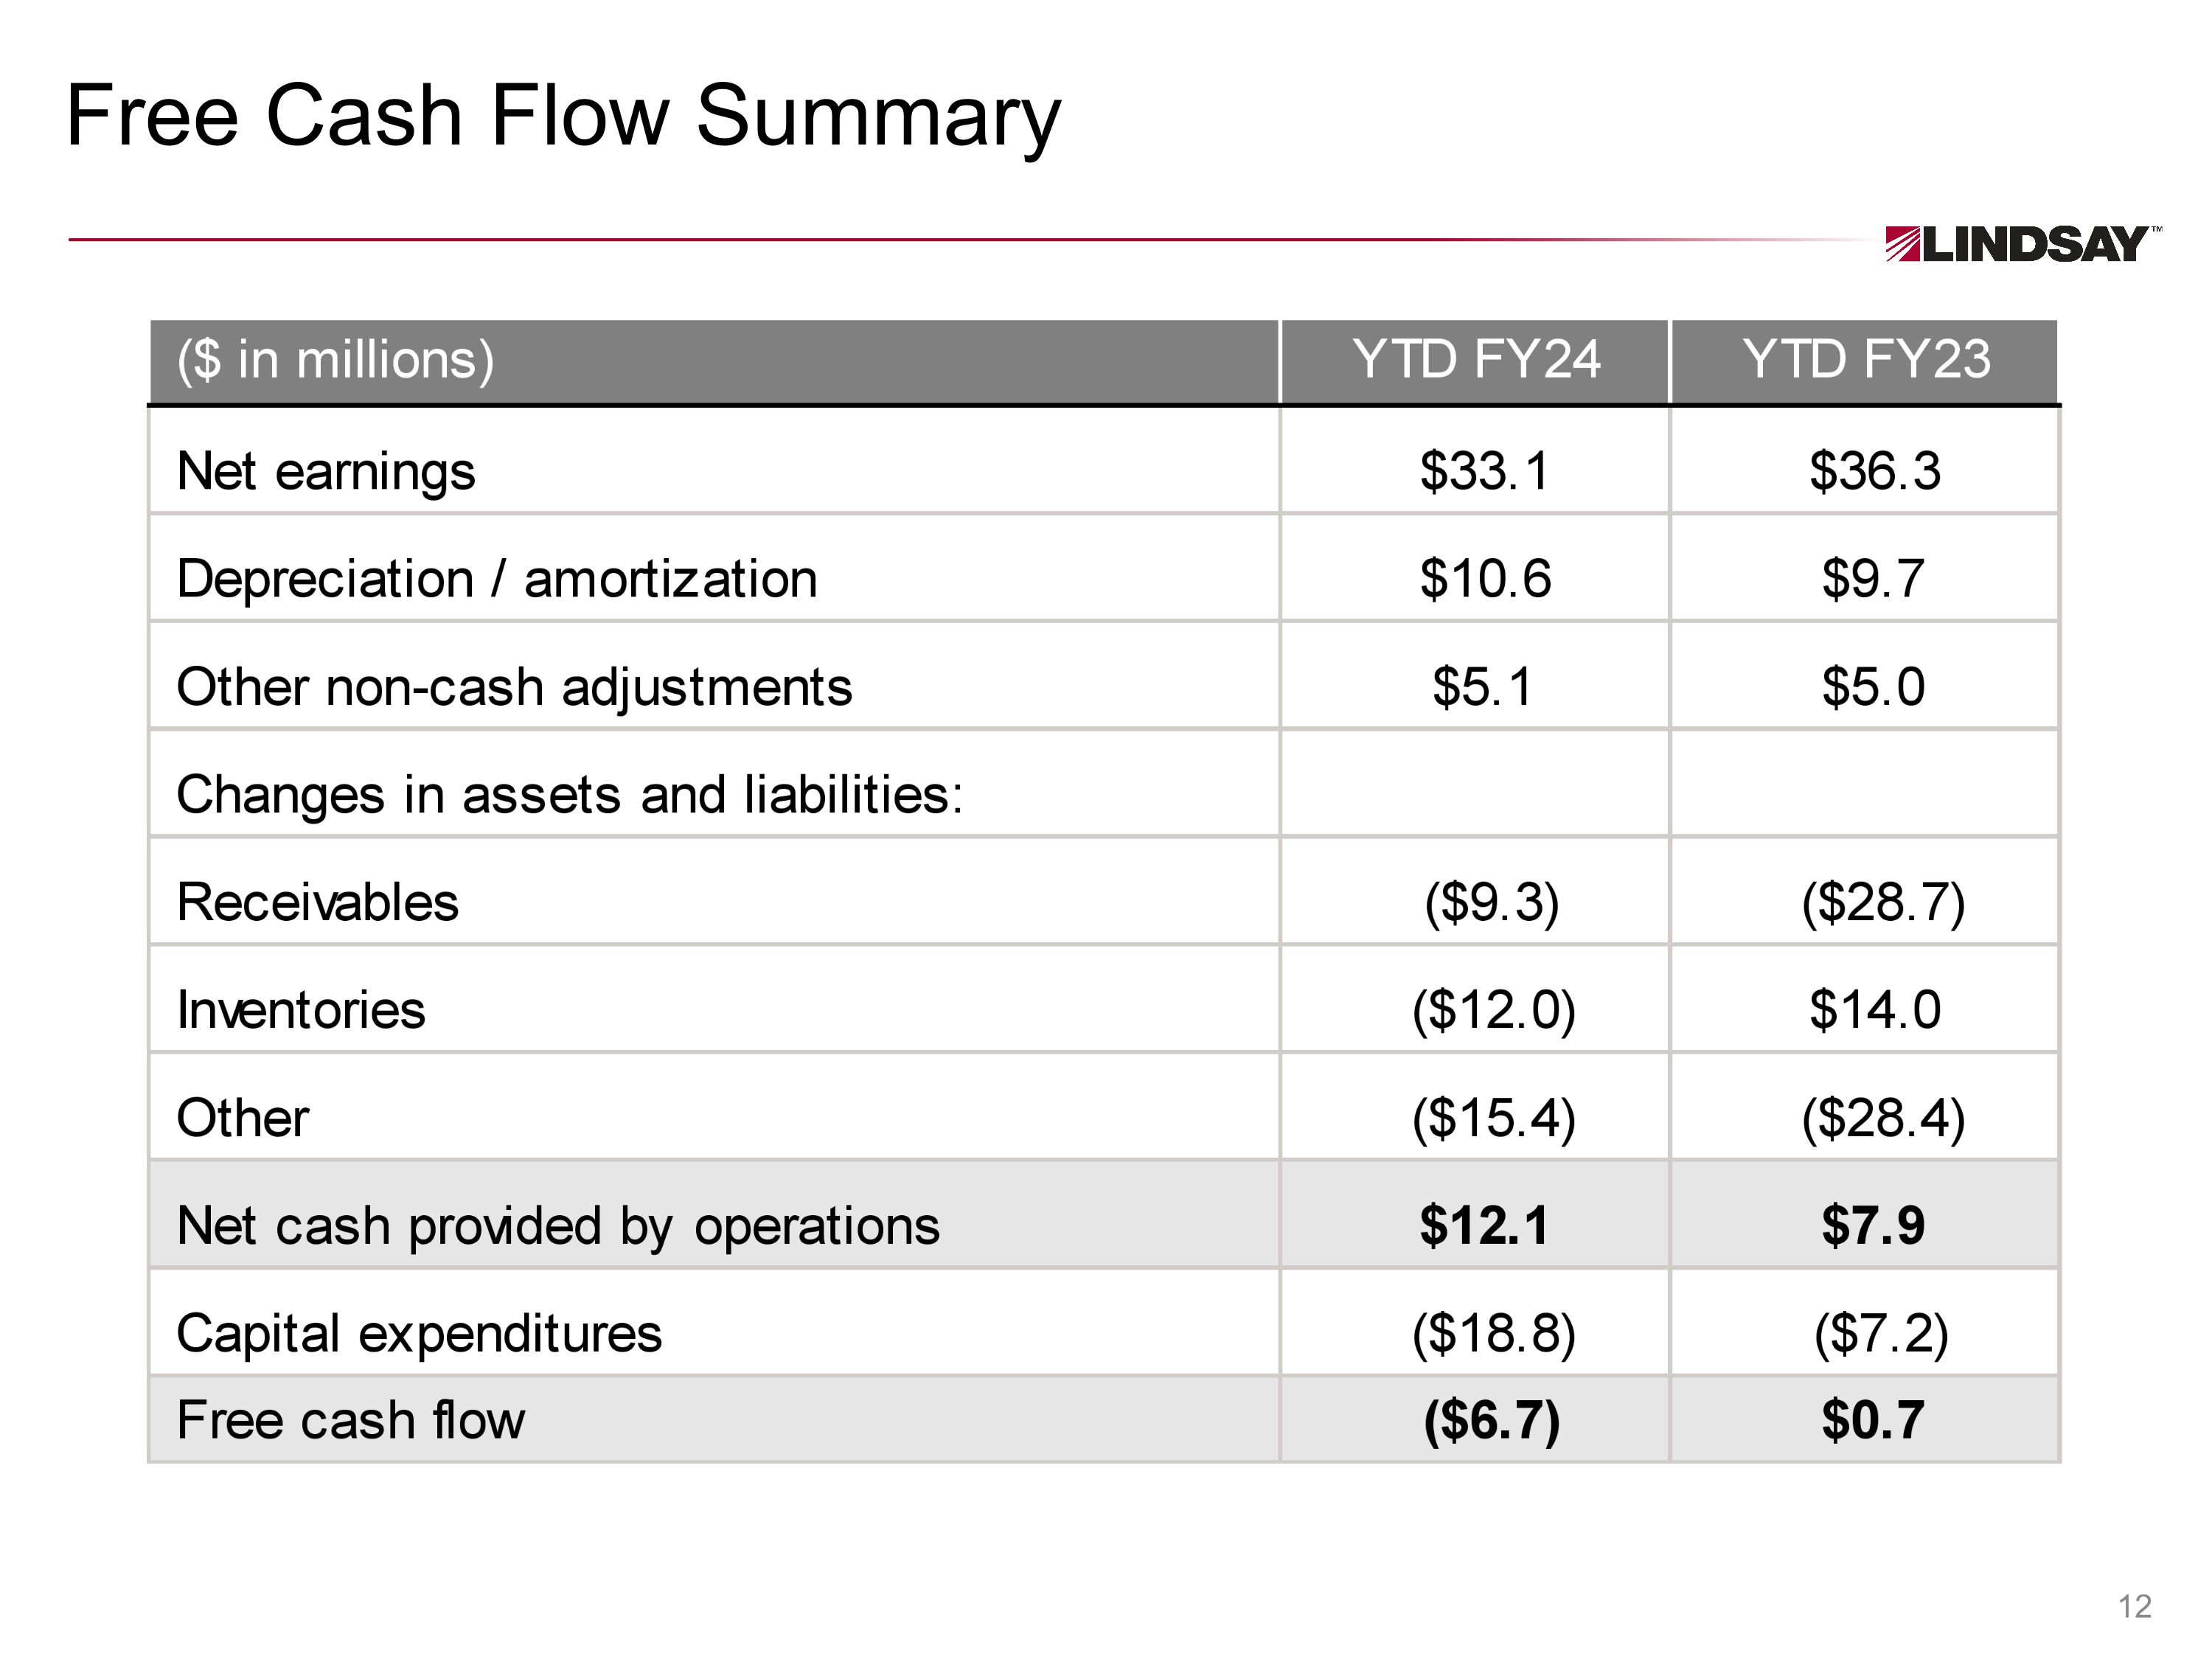The width and height of the screenshot is (2212, 1659).
Task: Click the ($ in millions) header cell
Action: (335, 360)
